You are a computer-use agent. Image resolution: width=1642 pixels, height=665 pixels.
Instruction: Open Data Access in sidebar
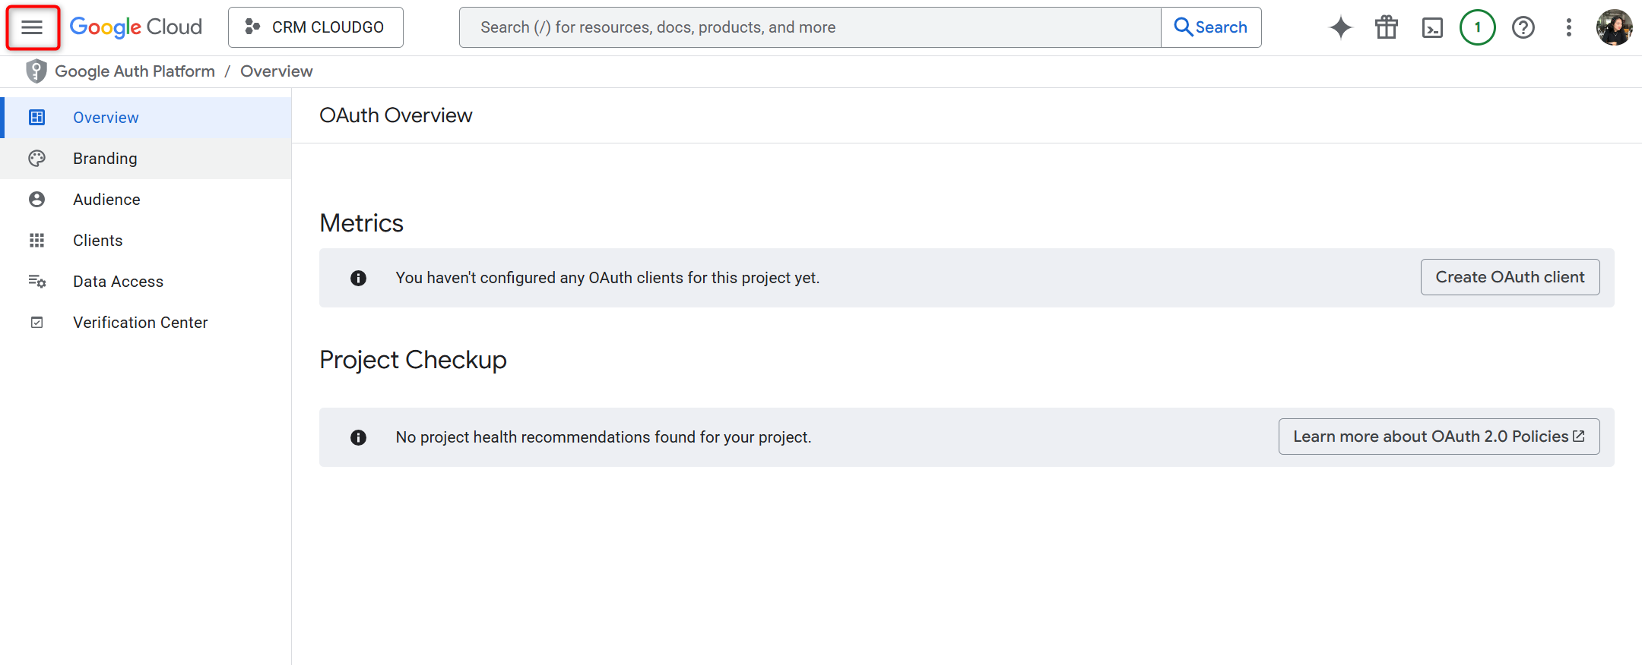[118, 282]
